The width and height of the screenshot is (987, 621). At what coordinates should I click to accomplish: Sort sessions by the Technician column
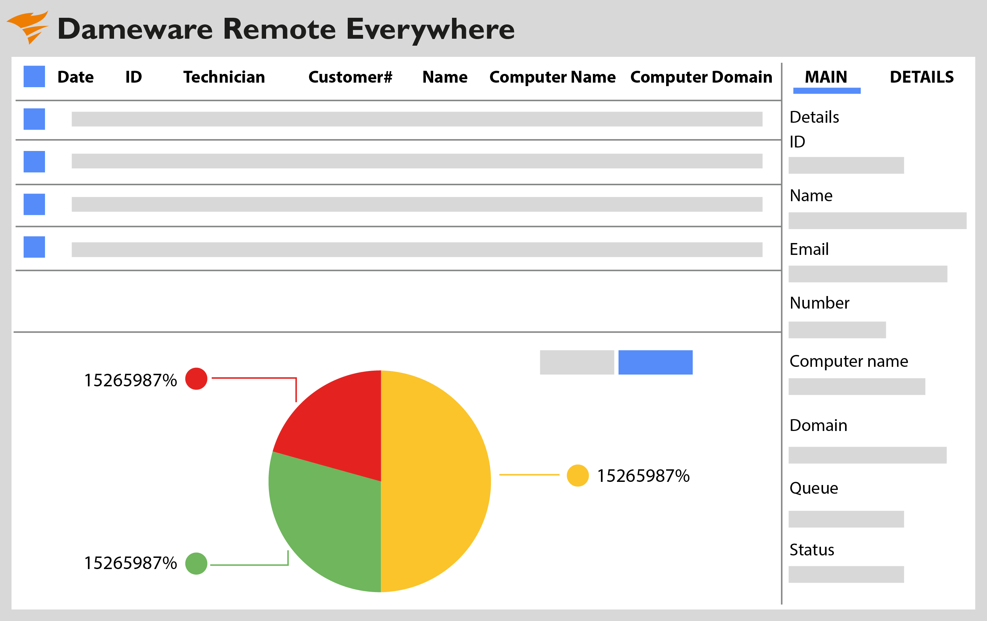(x=224, y=77)
